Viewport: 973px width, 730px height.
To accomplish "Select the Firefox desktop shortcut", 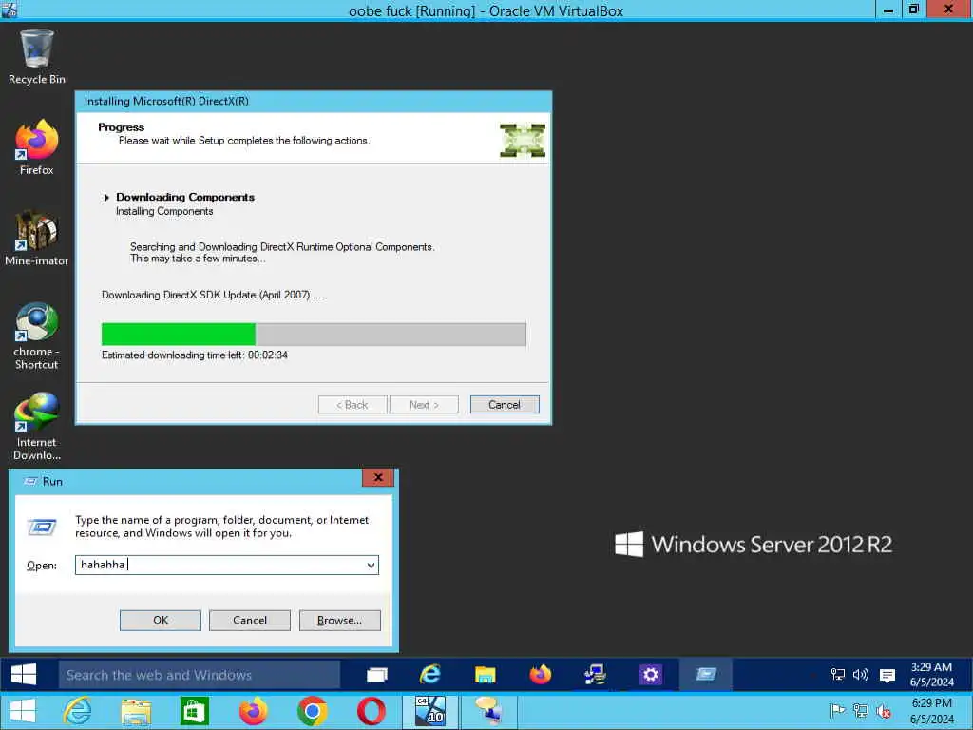I will coord(37,147).
